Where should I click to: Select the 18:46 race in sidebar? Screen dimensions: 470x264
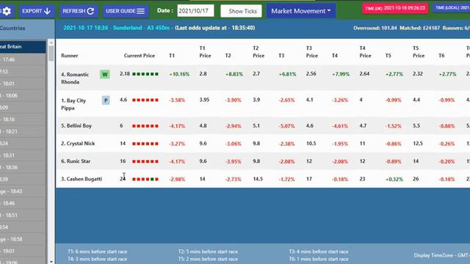tap(23, 203)
